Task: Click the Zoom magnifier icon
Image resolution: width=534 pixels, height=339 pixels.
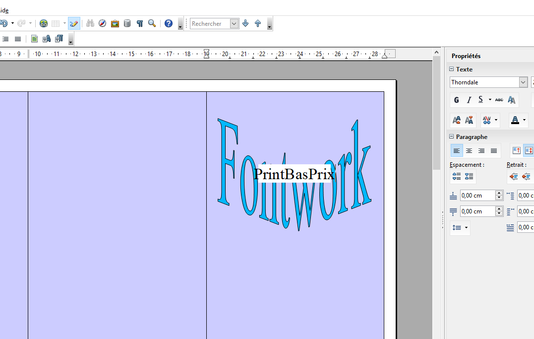Action: tap(152, 23)
